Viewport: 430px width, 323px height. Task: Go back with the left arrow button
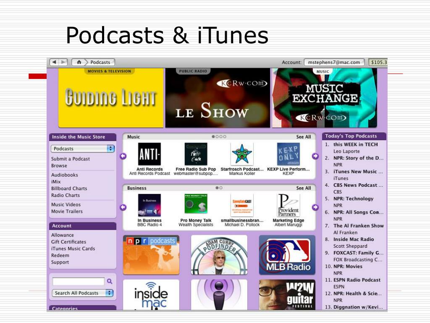tap(54, 62)
